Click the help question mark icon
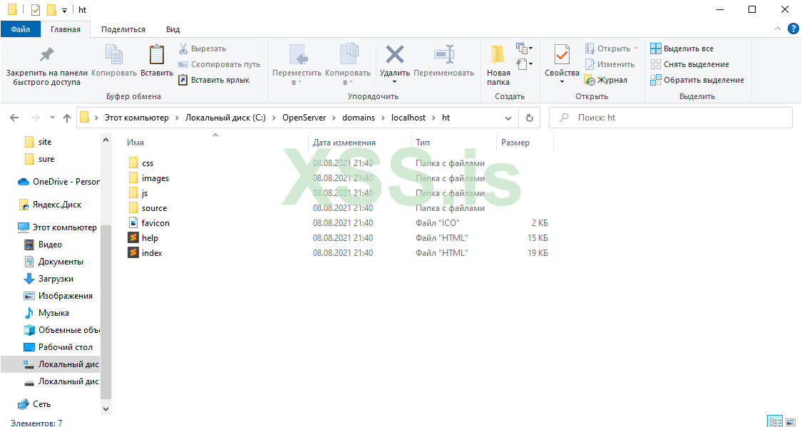802x427 pixels. (x=793, y=29)
